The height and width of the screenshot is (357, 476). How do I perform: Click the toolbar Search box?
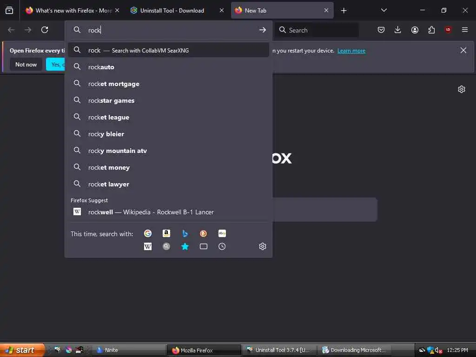point(317,30)
